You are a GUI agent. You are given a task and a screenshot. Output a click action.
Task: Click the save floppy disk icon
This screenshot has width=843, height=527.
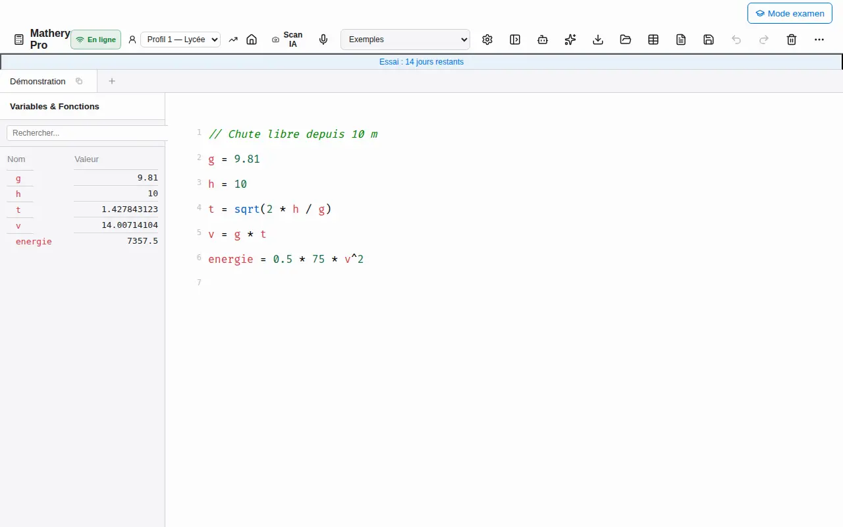709,40
